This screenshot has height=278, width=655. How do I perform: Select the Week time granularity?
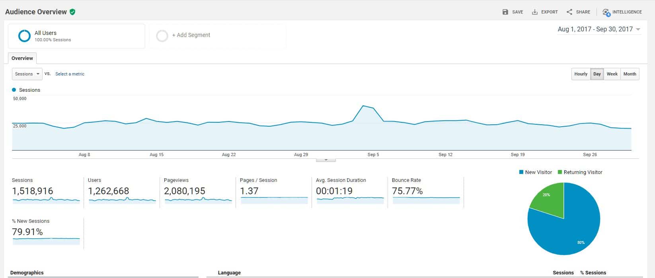[612, 74]
